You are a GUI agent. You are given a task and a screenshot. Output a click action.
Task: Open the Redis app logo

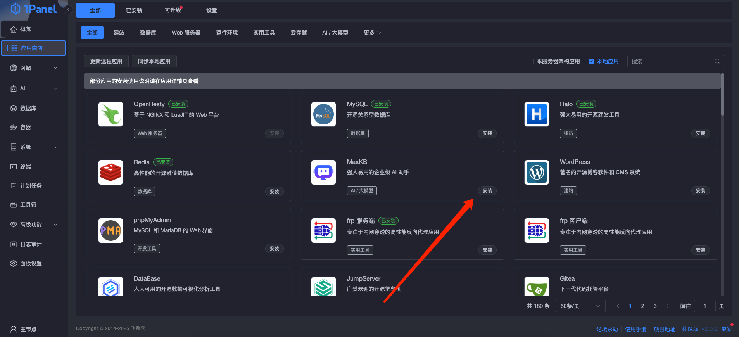pyautogui.click(x=111, y=172)
